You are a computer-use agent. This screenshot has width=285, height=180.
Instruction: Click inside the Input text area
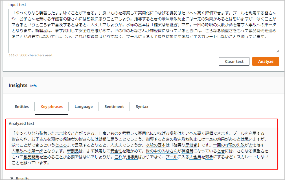(144, 31)
